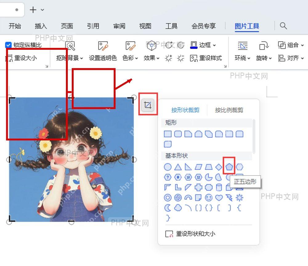Image resolution: width=308 pixels, height=266 pixels.
Task: Select the circle crop shape
Action: point(168,167)
